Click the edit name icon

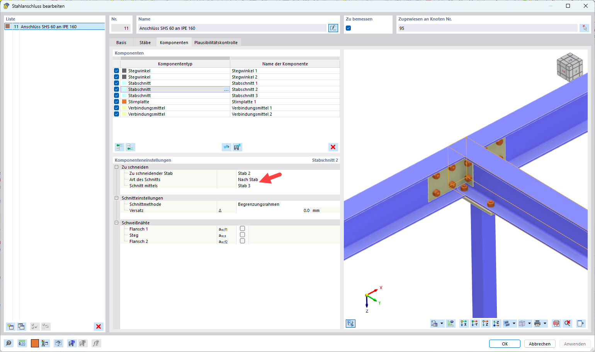pos(333,28)
